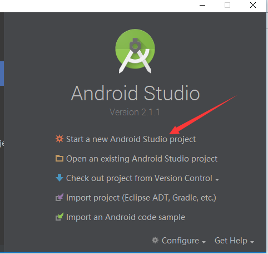
Task: Click the blue download arrow icon
Action: click(59, 178)
